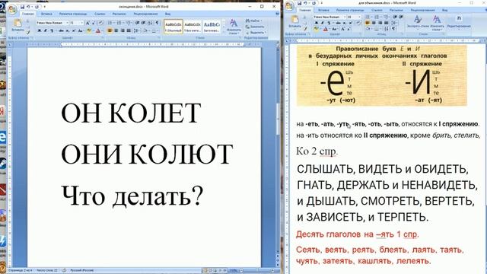Open font size dropdown in left window
Screen dimensions: 487x274
(x=82, y=23)
